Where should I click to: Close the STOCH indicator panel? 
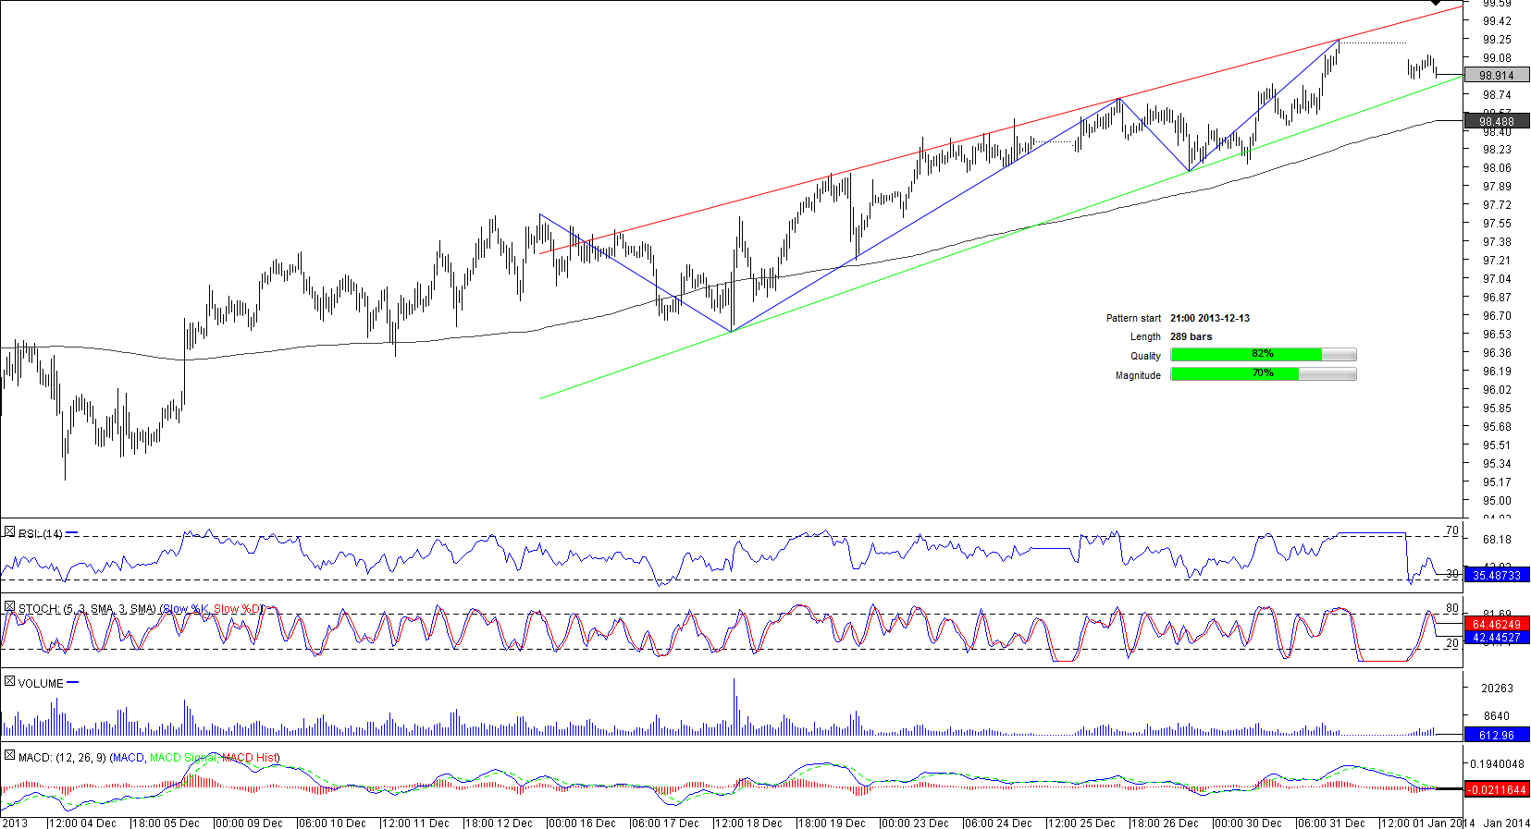click(x=9, y=607)
